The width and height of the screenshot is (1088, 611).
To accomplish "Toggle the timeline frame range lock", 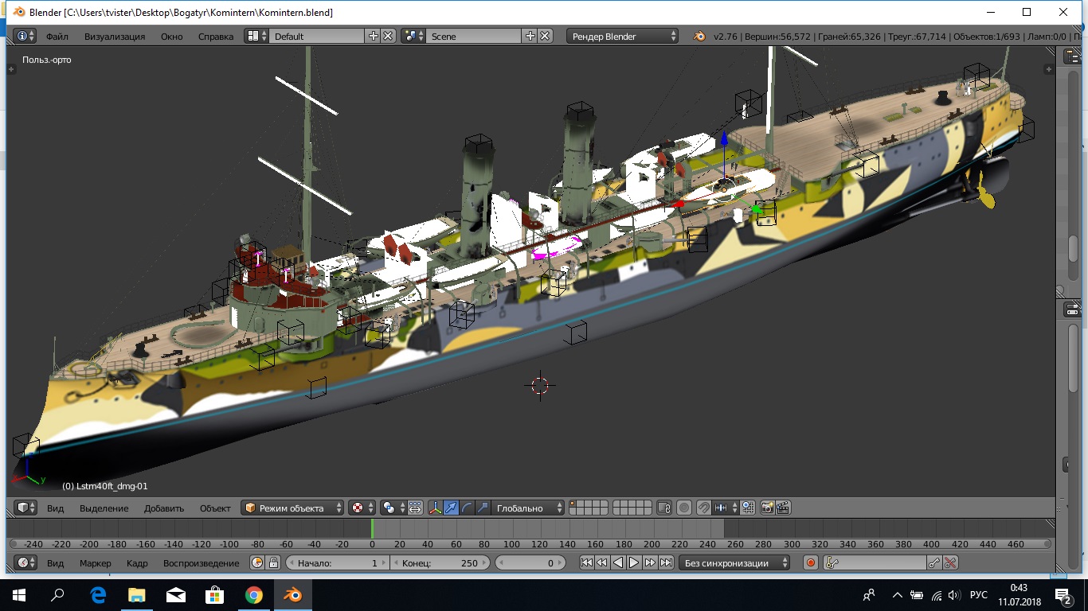I will 273,562.
